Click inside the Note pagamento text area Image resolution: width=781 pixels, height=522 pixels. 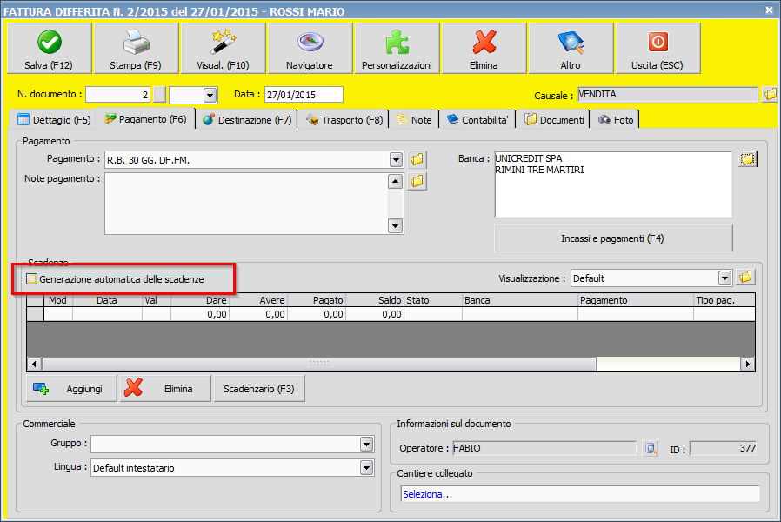coord(246,204)
